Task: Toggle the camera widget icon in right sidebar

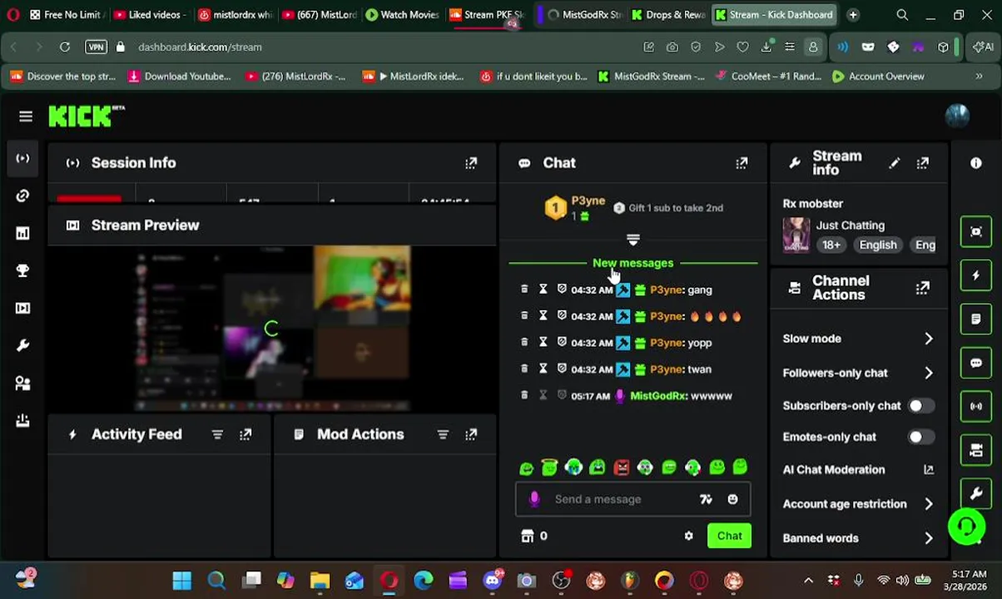Action: [976, 450]
